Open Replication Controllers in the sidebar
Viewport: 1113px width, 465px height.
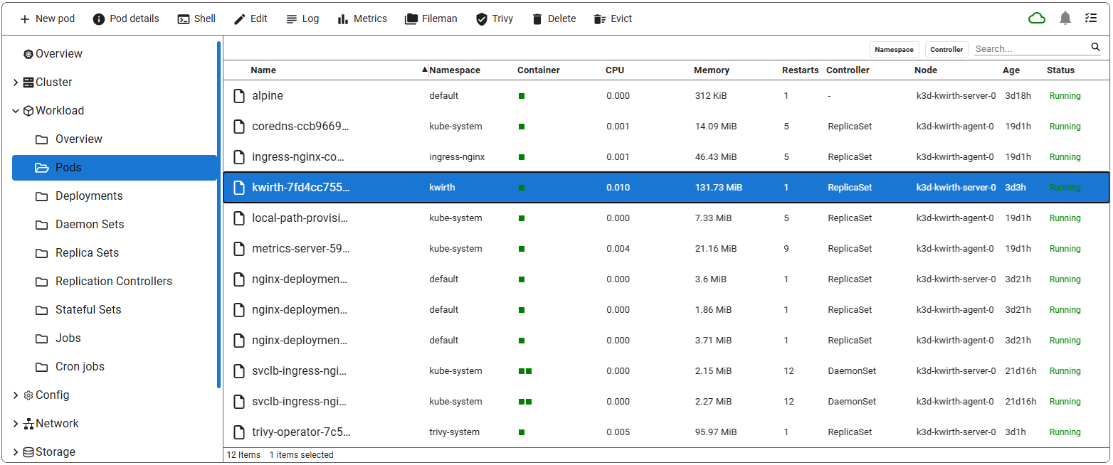point(114,282)
